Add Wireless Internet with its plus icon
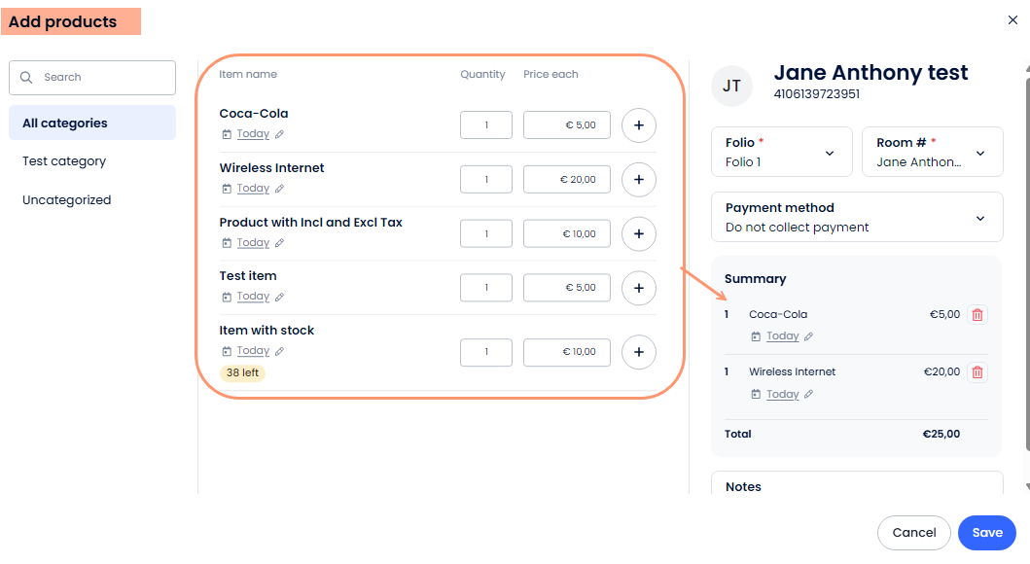This screenshot has width=1030, height=564. pos(638,180)
